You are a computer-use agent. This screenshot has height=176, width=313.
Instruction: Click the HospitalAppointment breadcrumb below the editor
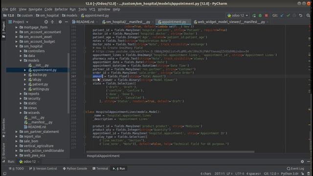pos(103,156)
